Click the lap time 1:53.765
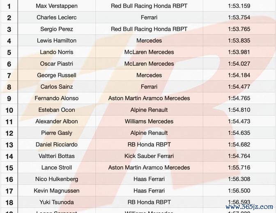276x213 pixels. coord(239,29)
